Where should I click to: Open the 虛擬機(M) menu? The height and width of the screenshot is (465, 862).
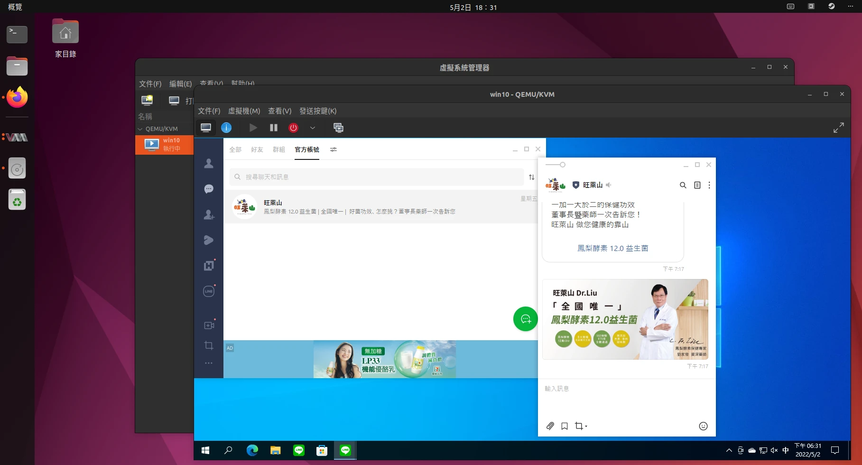[244, 111]
